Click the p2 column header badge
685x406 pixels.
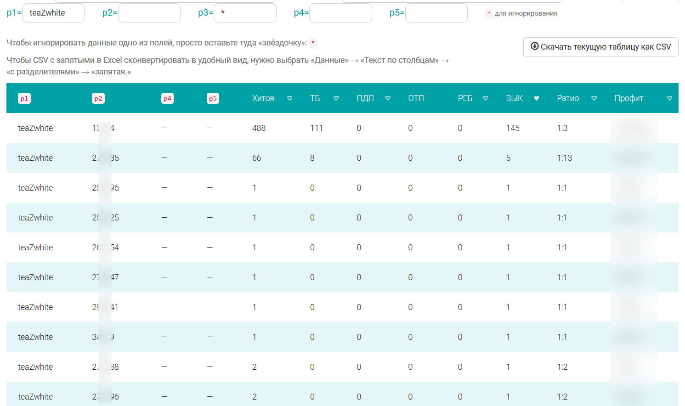click(98, 98)
